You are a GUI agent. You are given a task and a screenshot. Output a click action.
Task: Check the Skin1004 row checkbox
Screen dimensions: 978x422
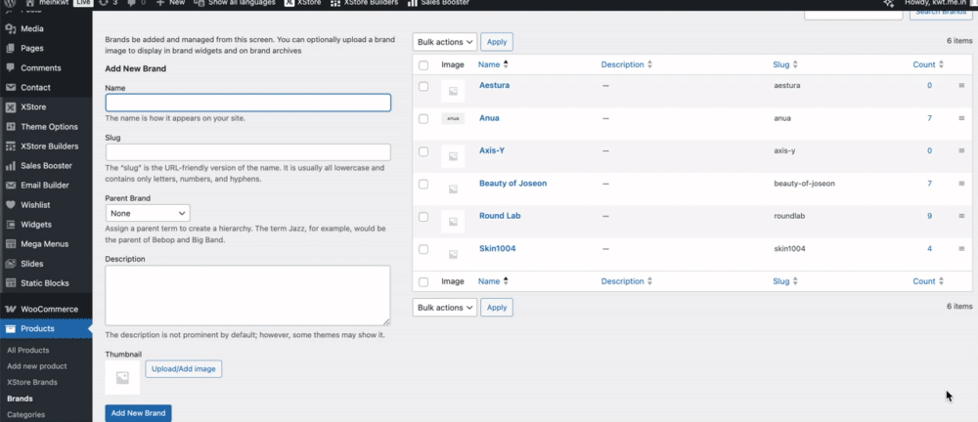pos(423,249)
